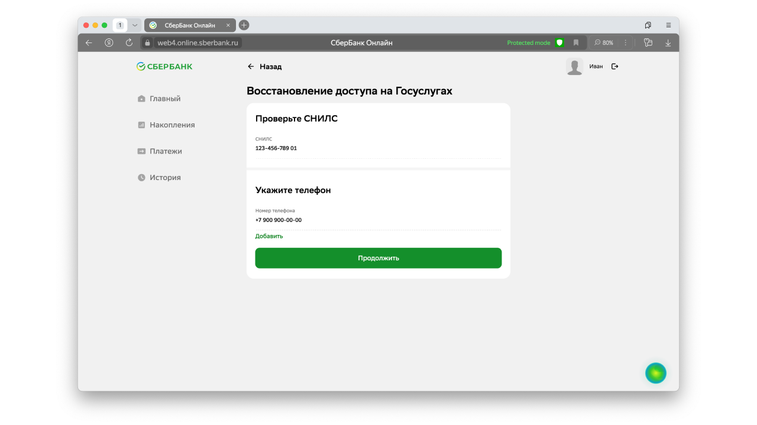
Task: Open the История section via its clock icon
Action: 141,177
